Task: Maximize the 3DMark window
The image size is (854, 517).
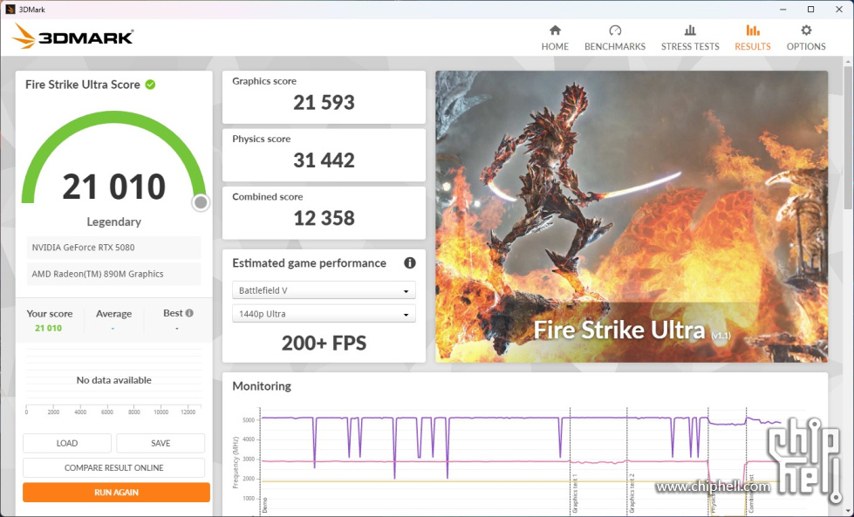Action: pos(811,10)
